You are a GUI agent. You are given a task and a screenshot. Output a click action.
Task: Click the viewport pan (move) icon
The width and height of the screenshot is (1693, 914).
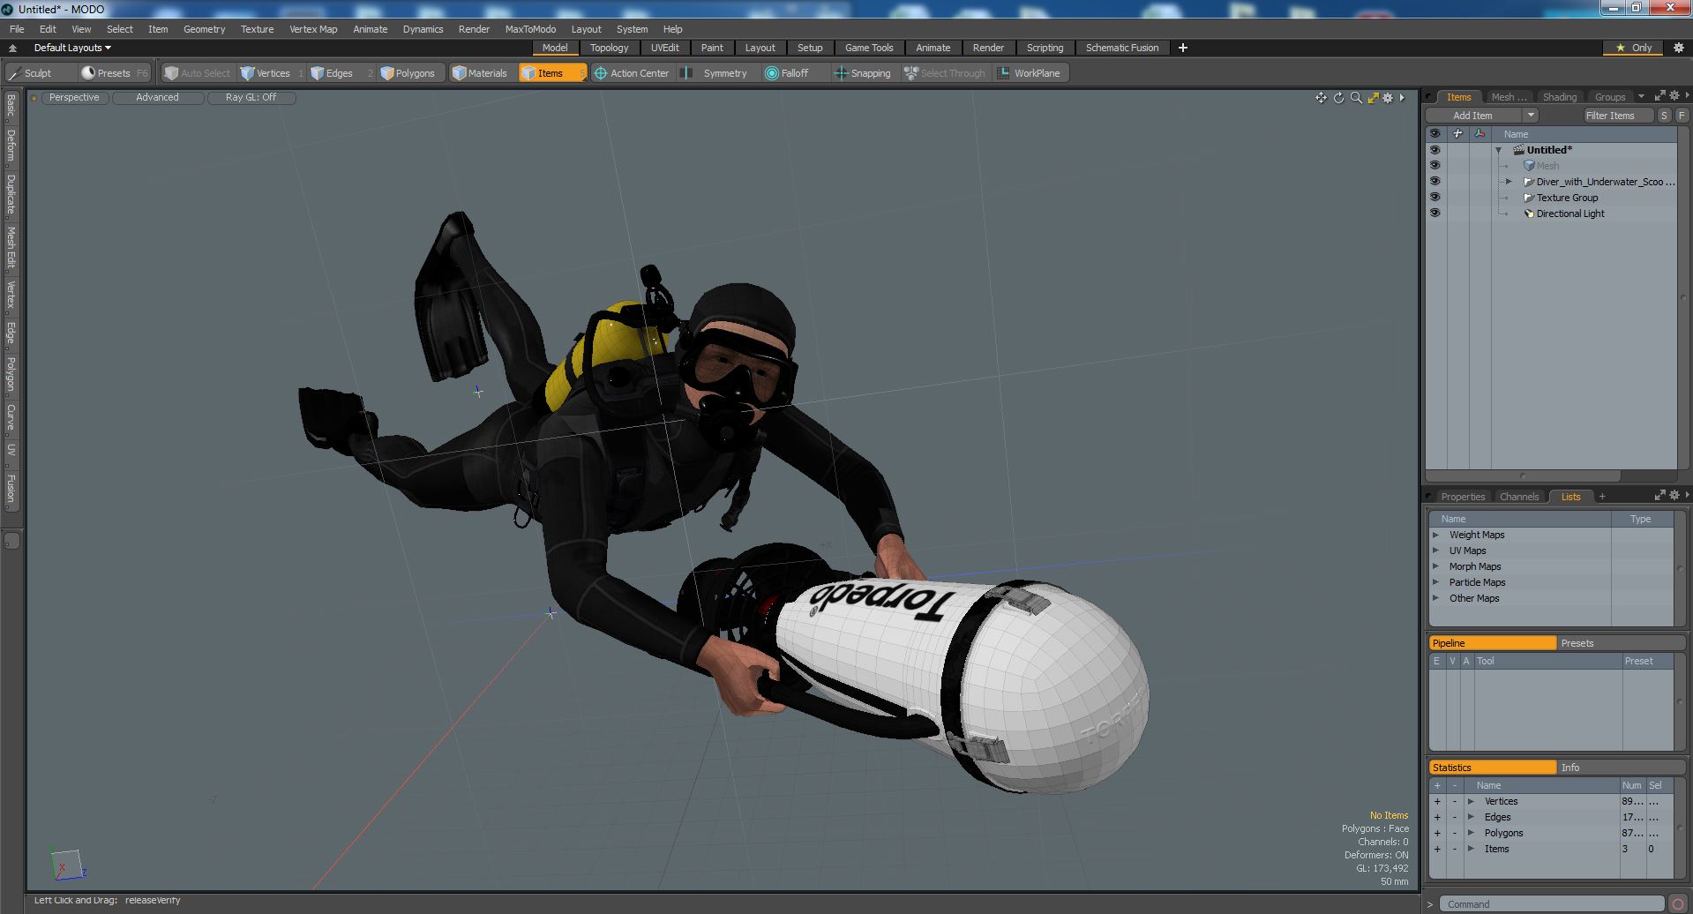(1321, 98)
